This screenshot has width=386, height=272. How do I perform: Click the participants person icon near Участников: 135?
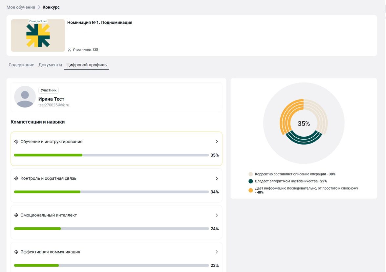coord(69,50)
